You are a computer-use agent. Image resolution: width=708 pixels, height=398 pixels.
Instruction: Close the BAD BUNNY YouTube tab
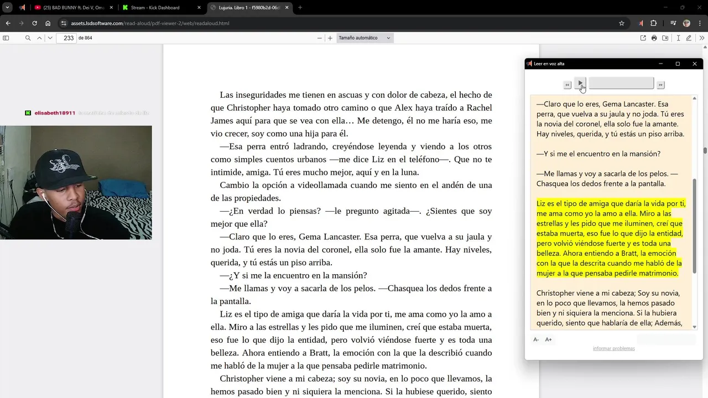tap(111, 8)
